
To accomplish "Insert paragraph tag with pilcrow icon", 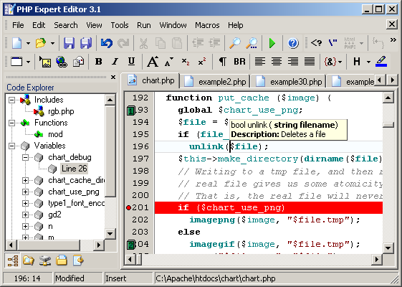I will pyautogui.click(x=223, y=62).
